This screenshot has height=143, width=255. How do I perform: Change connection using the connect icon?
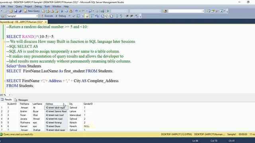coord(3,16)
